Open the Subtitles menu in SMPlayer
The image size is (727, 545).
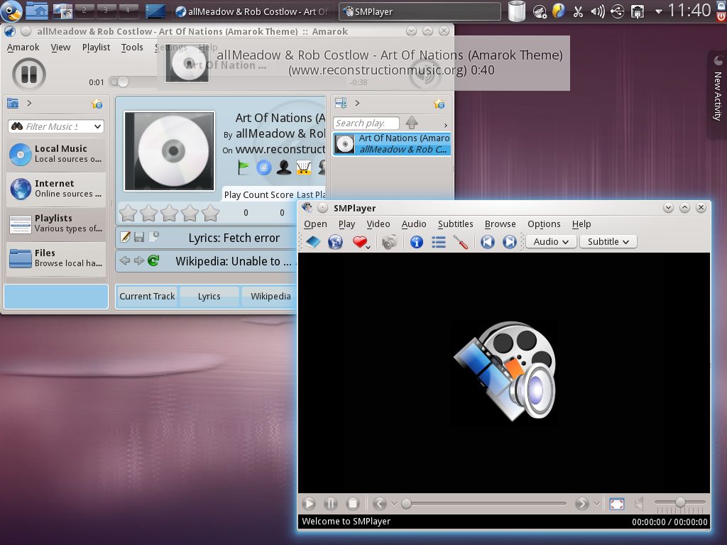pos(455,224)
